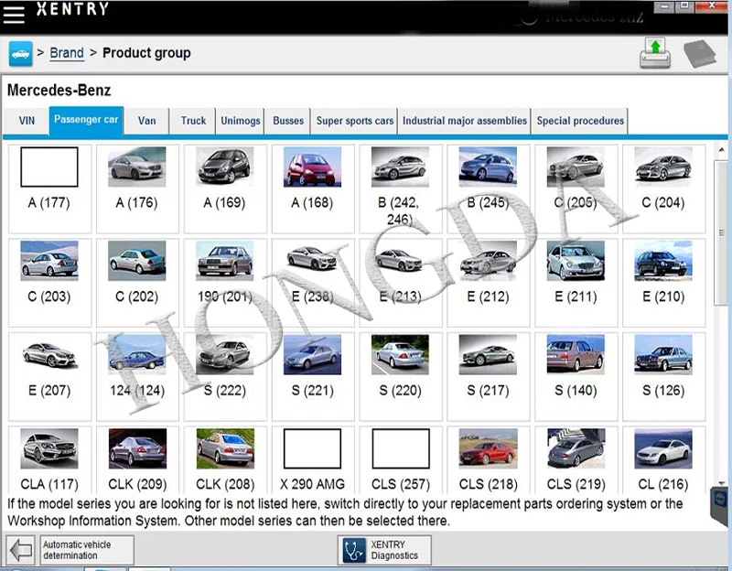The width and height of the screenshot is (732, 571).
Task: Pick the E (210) car tile
Action: (664, 283)
